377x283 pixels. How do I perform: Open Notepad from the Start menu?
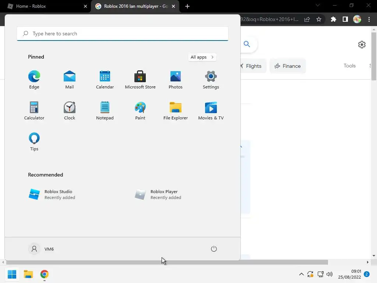[x=105, y=111]
